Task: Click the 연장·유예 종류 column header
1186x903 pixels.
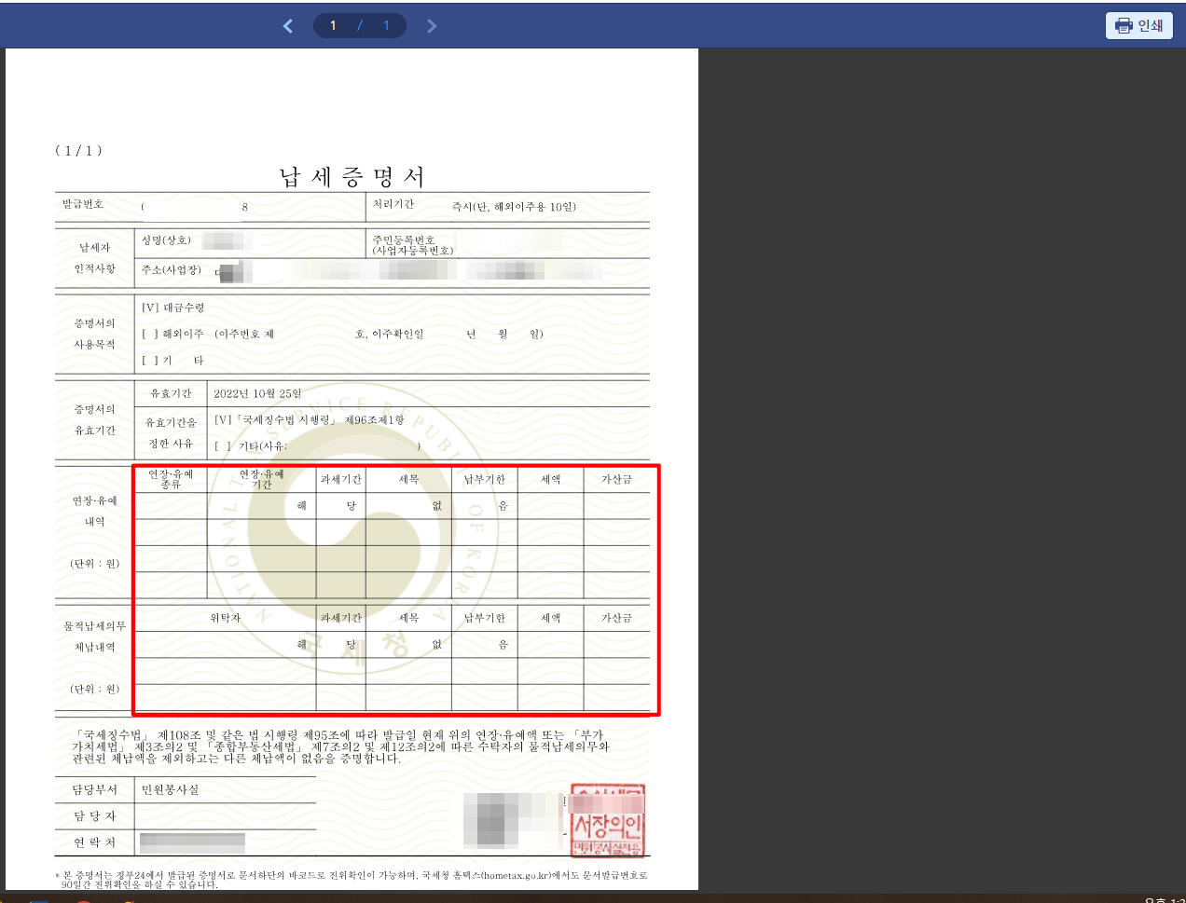Action: click(171, 479)
